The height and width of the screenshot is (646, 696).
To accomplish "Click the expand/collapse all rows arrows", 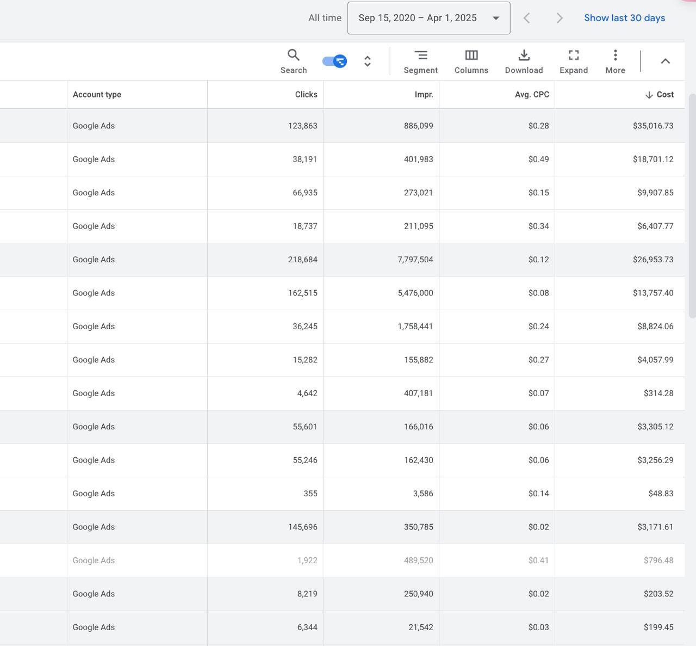I will coord(368,61).
